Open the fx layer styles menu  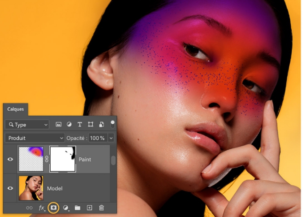[42, 208]
